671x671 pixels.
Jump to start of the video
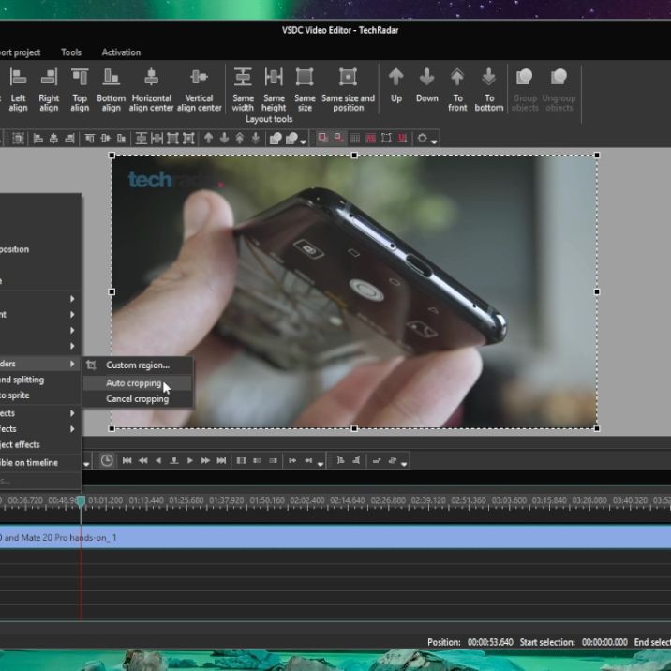[127, 460]
